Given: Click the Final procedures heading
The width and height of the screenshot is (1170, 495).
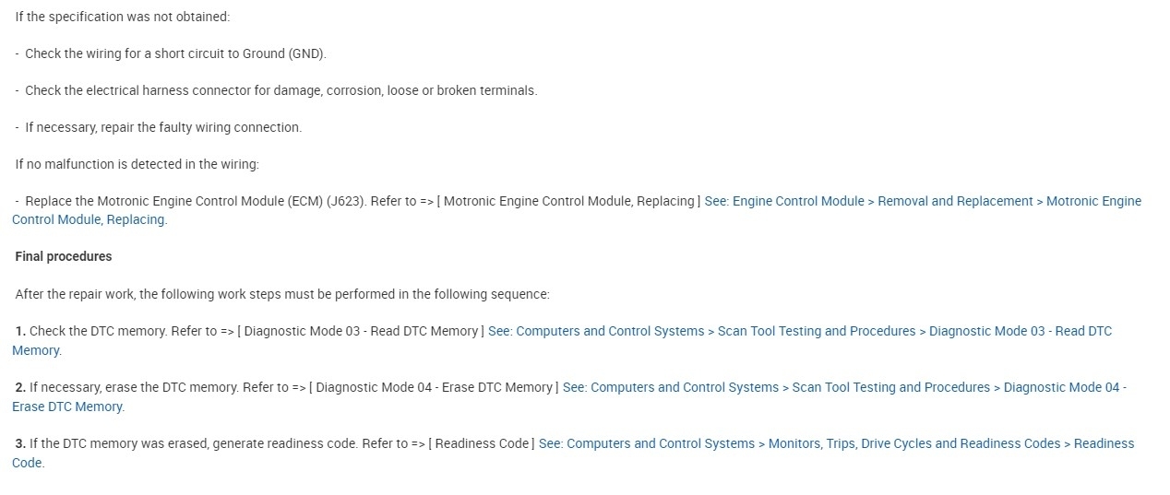Looking at the screenshot, I should (x=64, y=256).
